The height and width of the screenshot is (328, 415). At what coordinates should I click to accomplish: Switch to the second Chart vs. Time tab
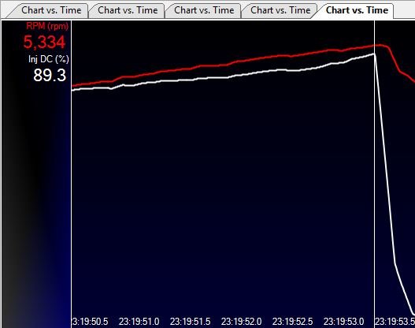(128, 10)
